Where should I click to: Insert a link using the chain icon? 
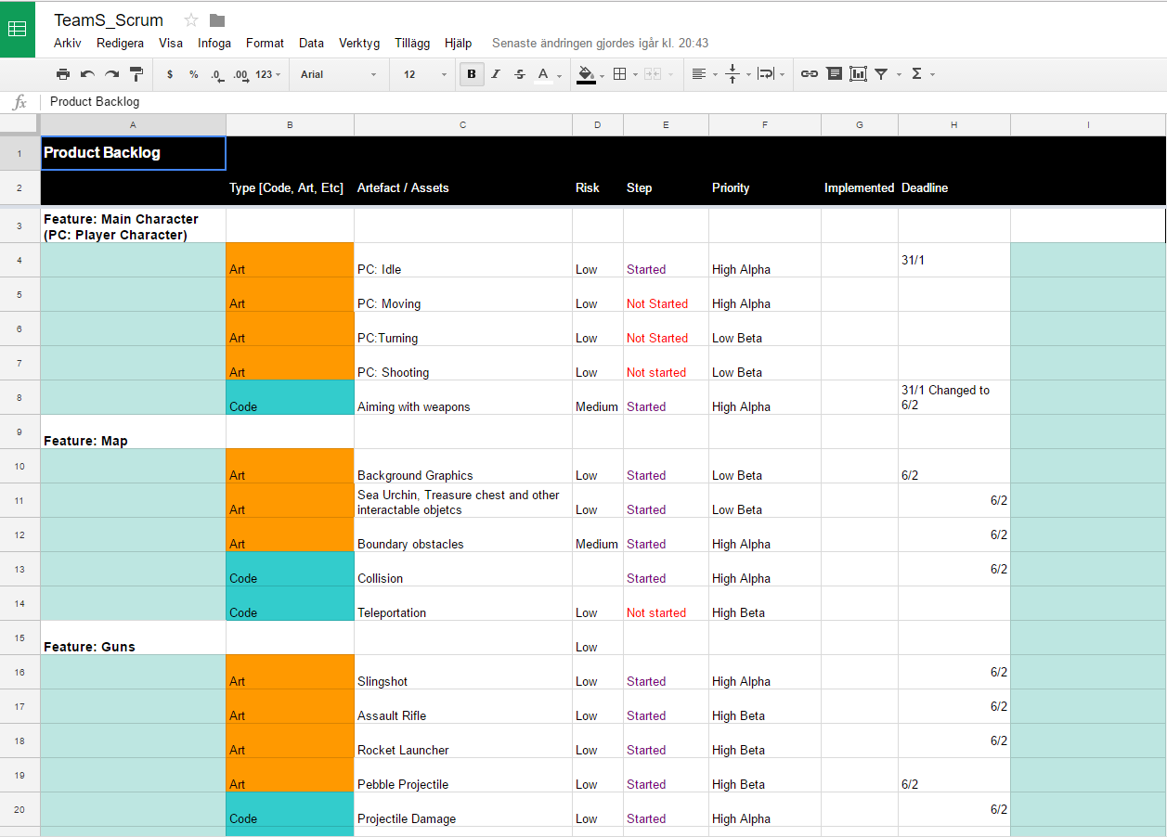point(810,74)
